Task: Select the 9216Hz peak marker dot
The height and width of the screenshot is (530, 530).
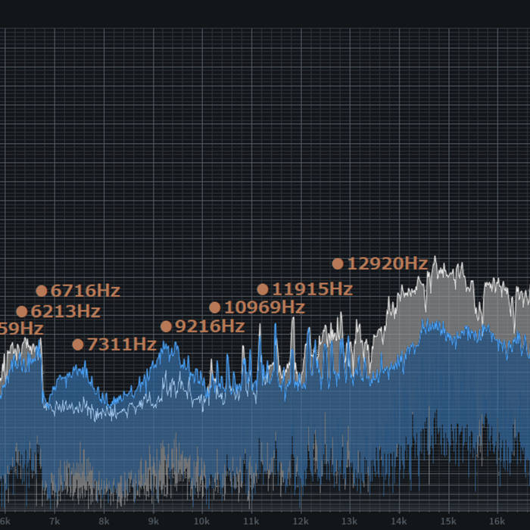Action: (x=167, y=326)
